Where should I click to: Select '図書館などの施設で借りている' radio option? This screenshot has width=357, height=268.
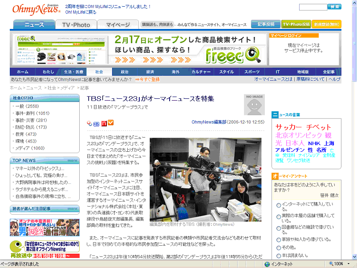pyautogui.click(x=279, y=228)
